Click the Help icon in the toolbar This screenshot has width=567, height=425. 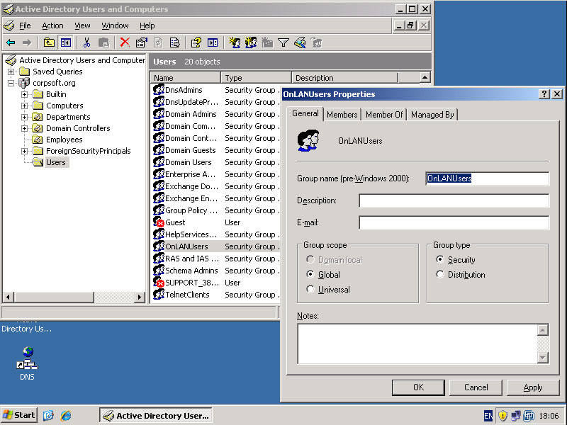click(x=196, y=42)
